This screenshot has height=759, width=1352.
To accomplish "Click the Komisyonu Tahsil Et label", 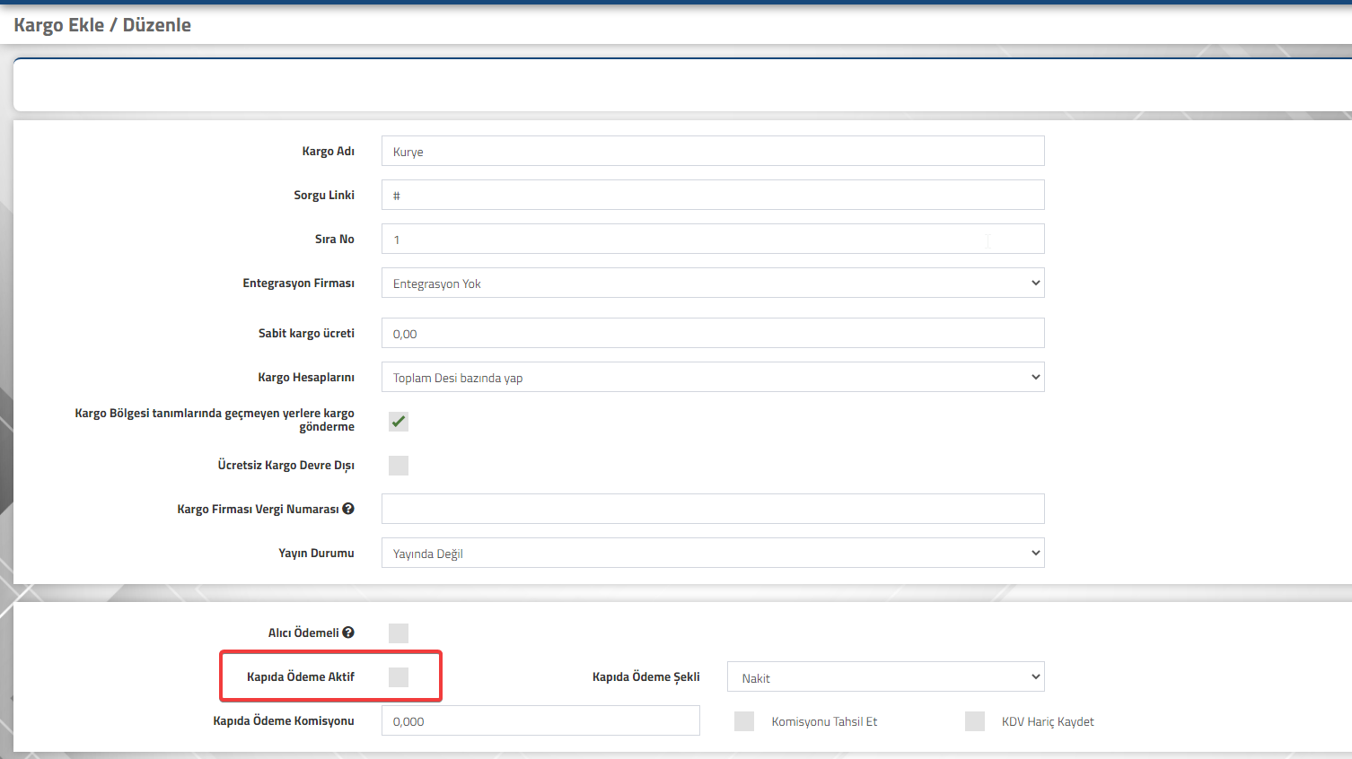I will [824, 721].
